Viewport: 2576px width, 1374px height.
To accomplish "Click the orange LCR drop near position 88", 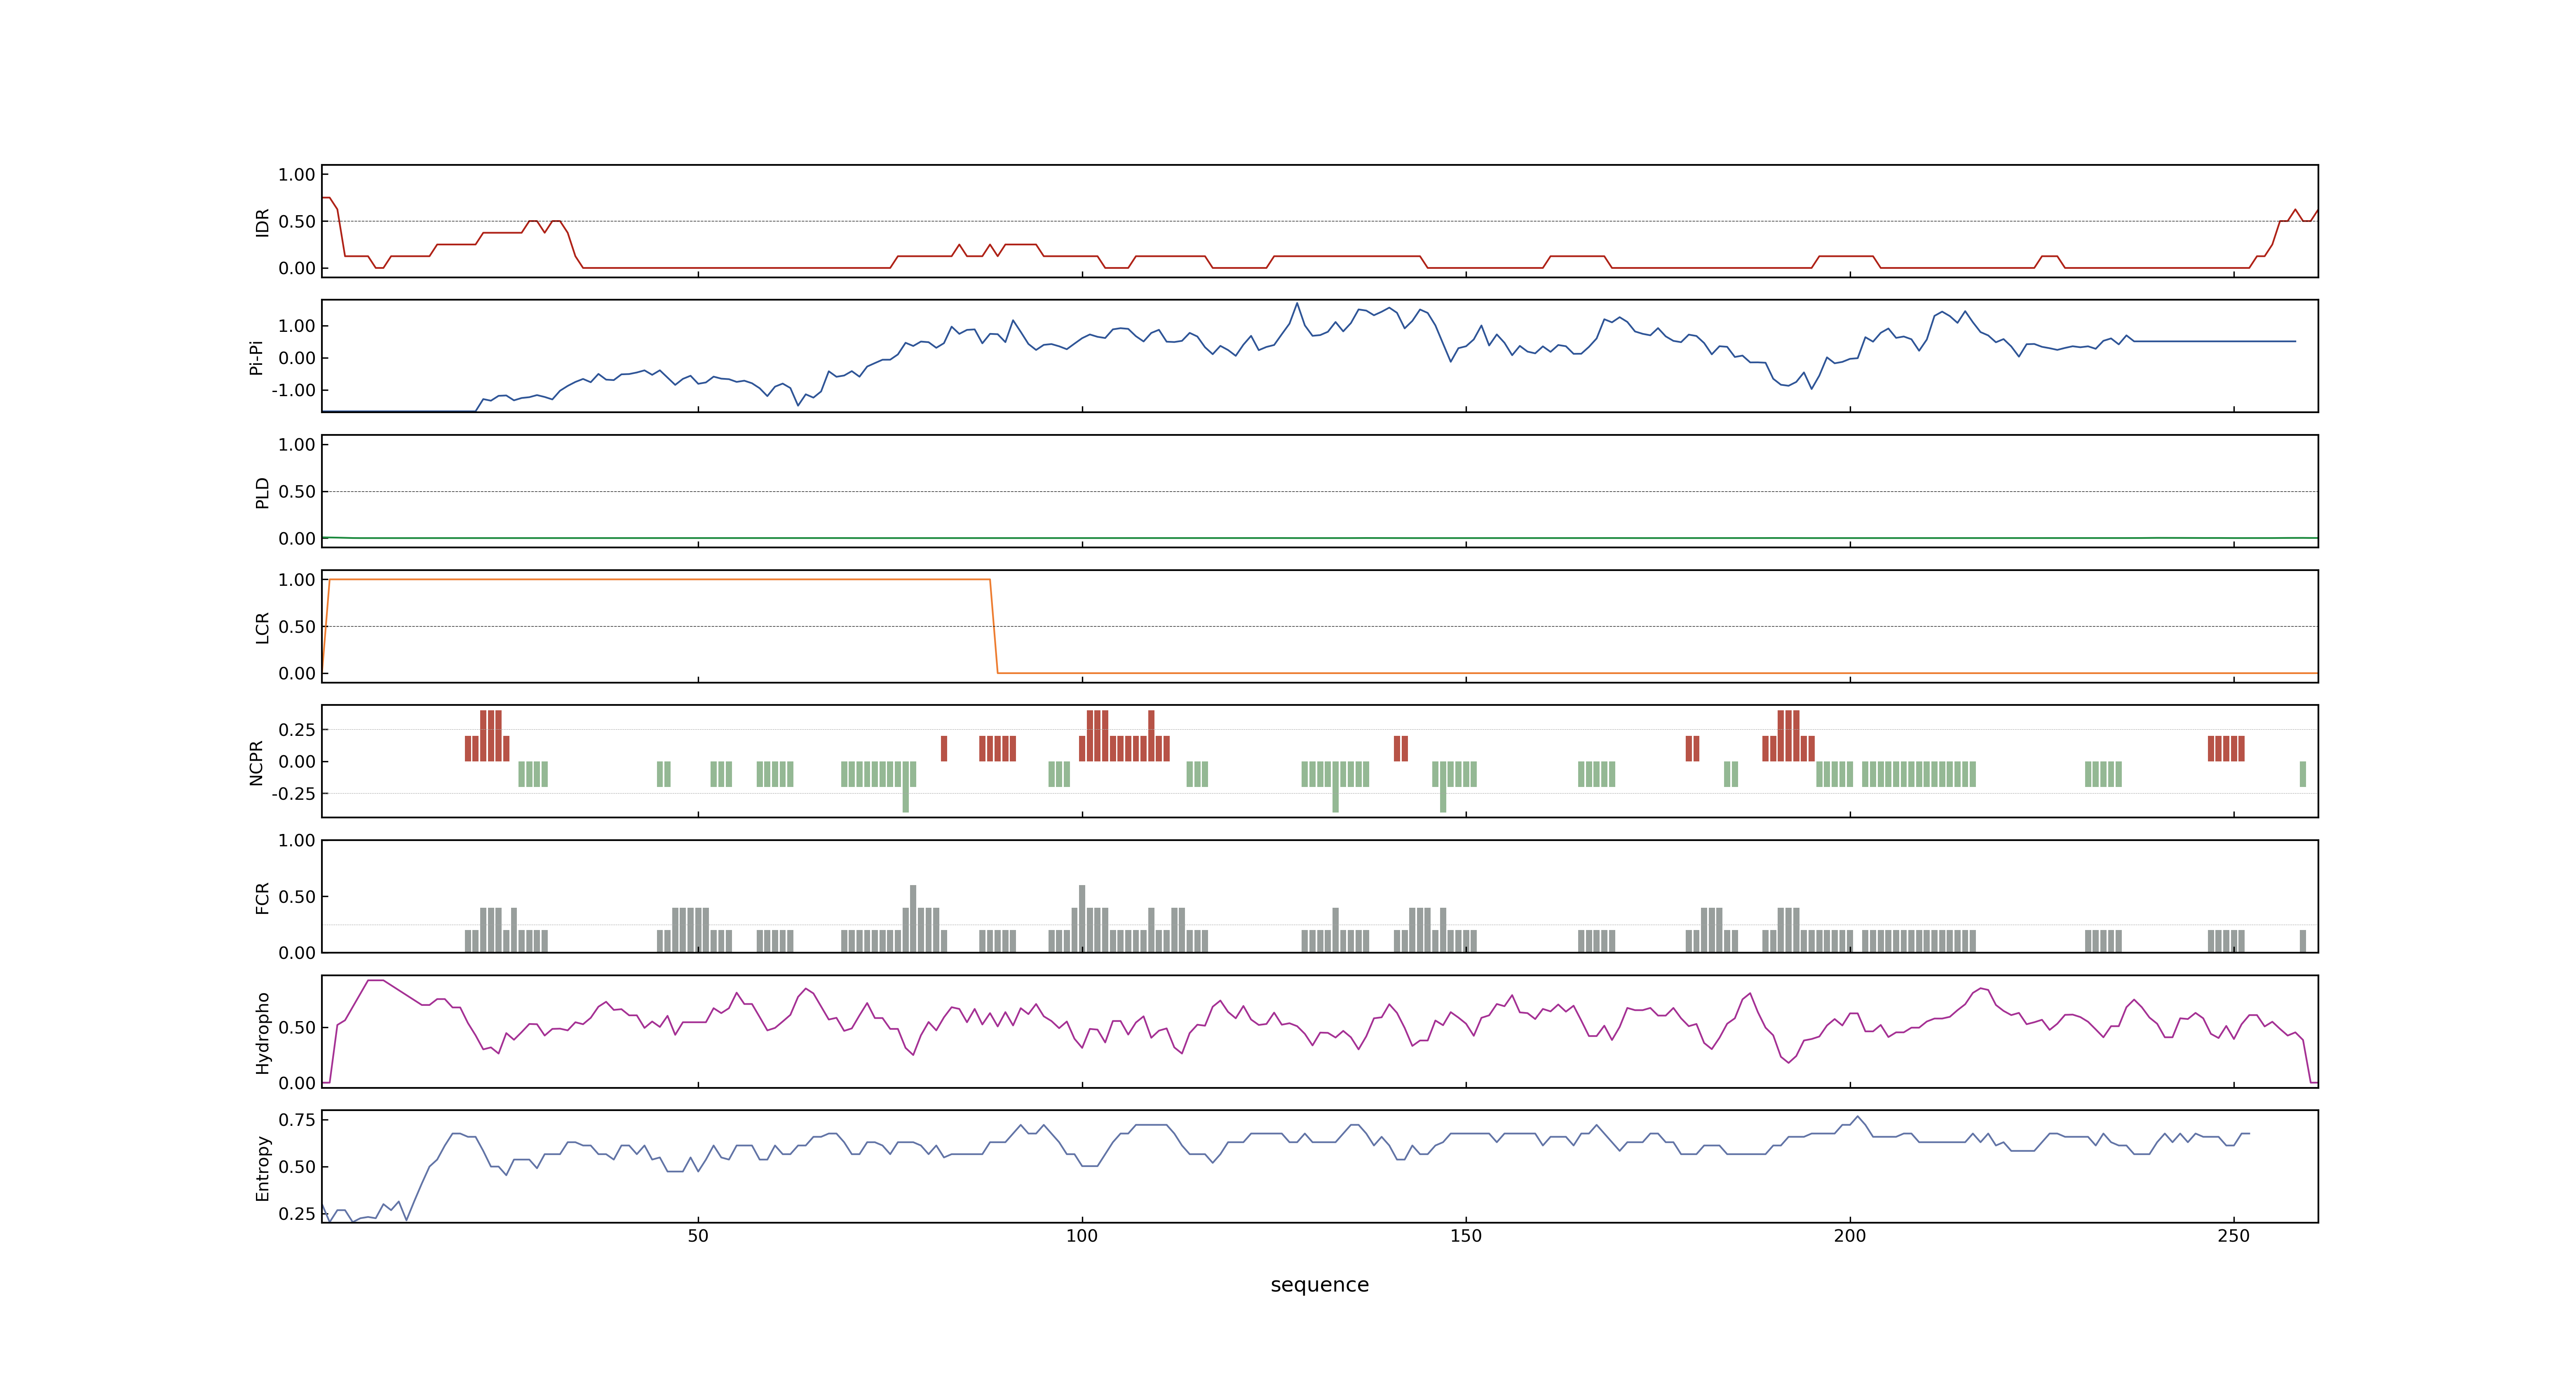I will [x=994, y=627].
